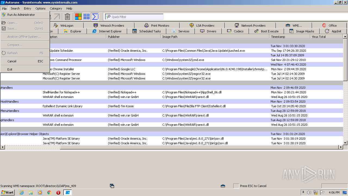Switch to the Image Hijacks tab
Image resolution: width=348 pixels, height=196 pixels.
click(x=302, y=31)
